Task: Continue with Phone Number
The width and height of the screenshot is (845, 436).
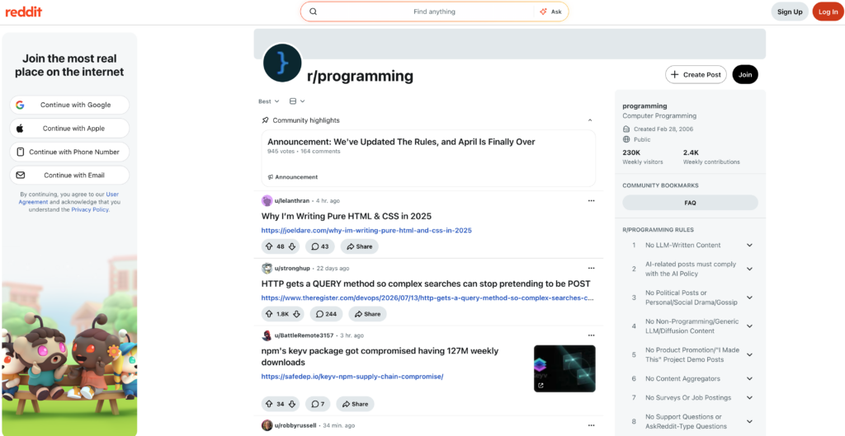Action: coord(69,152)
